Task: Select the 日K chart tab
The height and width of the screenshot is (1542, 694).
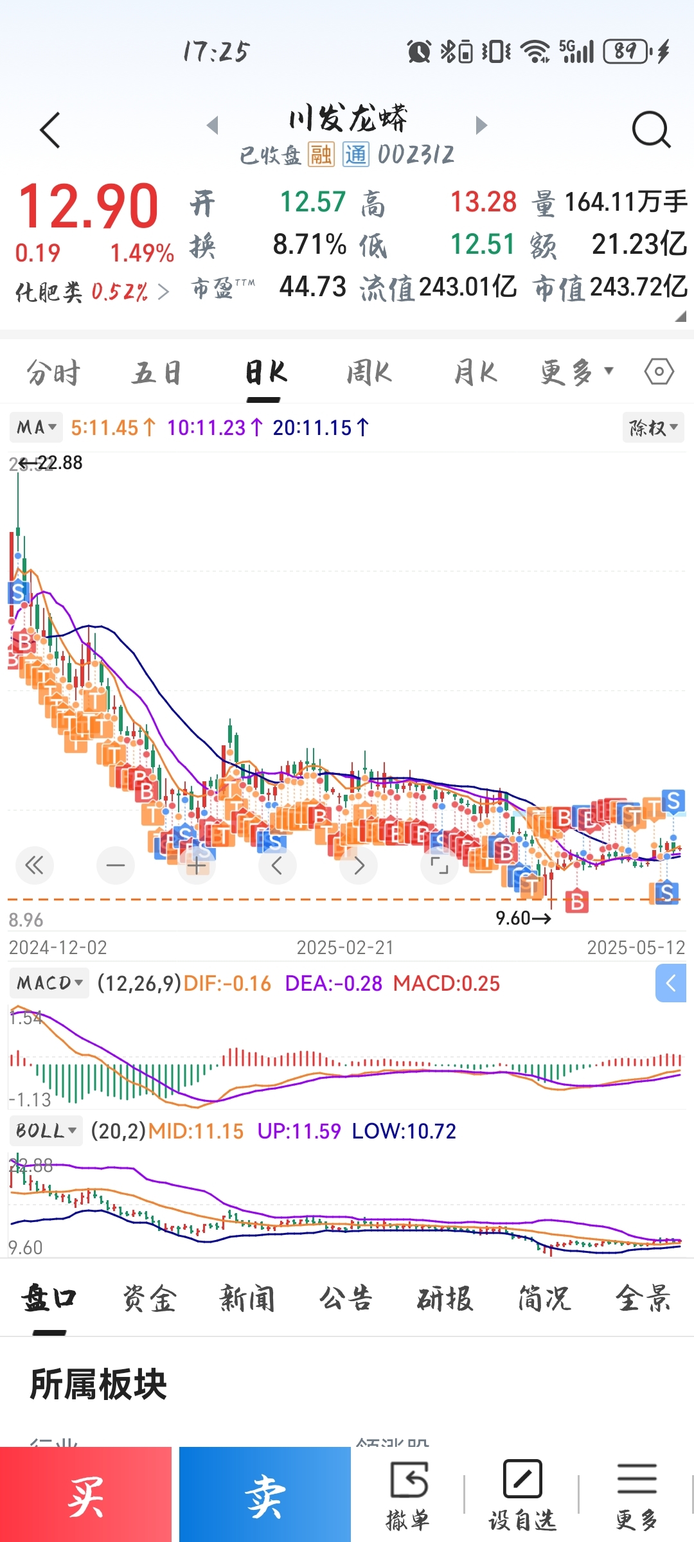Action: (265, 372)
